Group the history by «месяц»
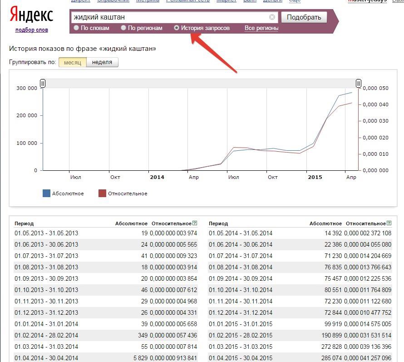The height and width of the screenshot is (362, 404). click(72, 62)
